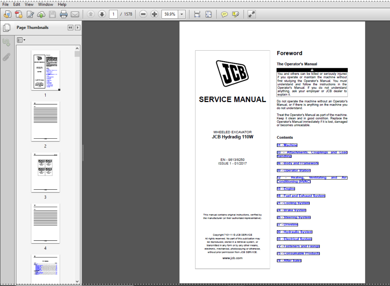Open the zoom level dropdown arrow

click(182, 14)
